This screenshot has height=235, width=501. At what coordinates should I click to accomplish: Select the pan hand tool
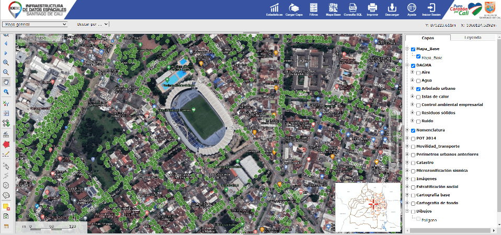click(x=6, y=81)
